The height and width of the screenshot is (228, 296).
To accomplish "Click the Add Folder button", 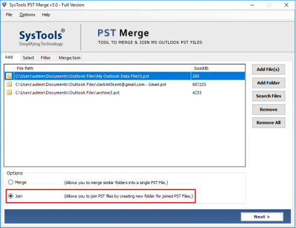I will [x=268, y=83].
